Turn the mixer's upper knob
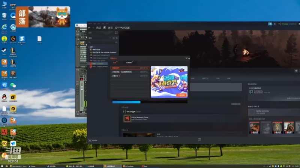 click(x=82, y=34)
